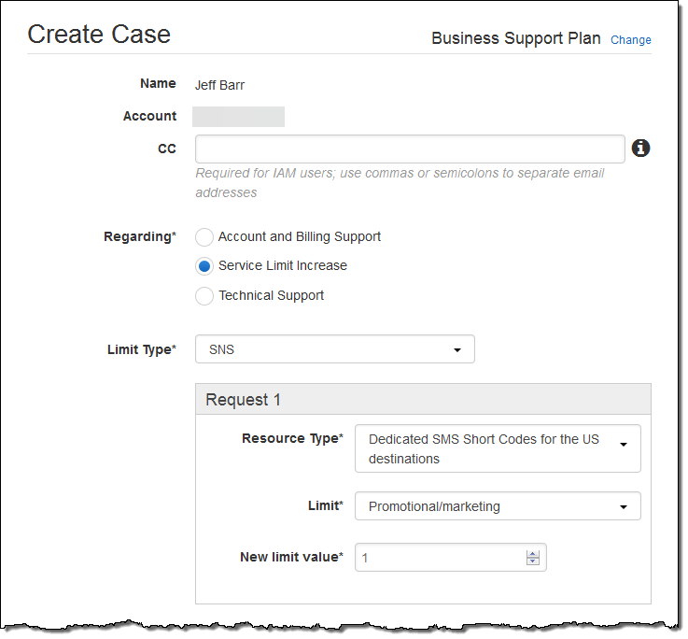Viewport: 688px width, 639px height.
Task: Click the Change support plan link
Action: 630,40
